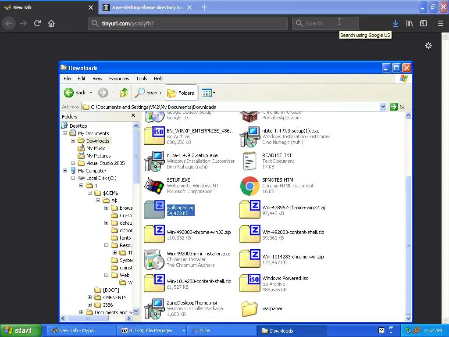Open the View menu in Downloads
449x337 pixels.
click(x=97, y=79)
